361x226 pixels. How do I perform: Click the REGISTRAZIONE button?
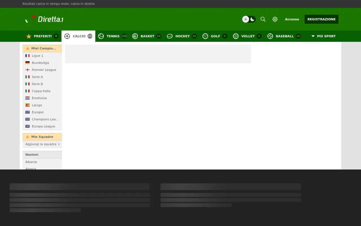point(322,19)
